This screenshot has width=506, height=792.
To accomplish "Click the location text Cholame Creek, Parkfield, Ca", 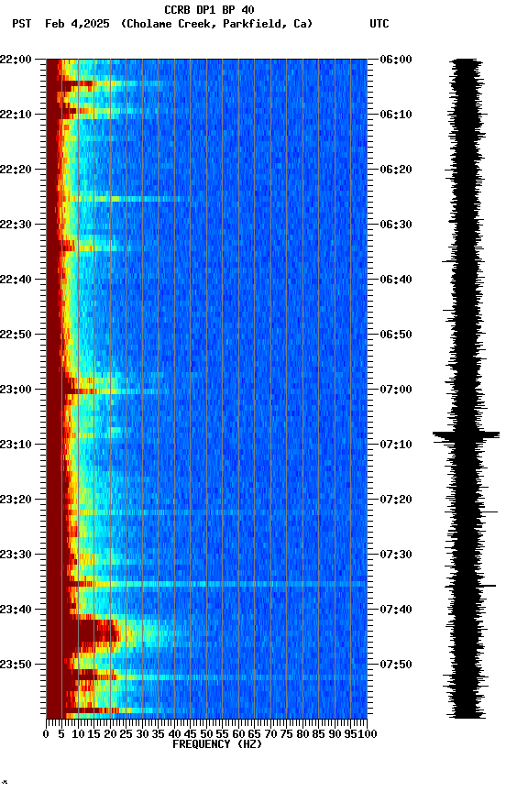I will (216, 24).
